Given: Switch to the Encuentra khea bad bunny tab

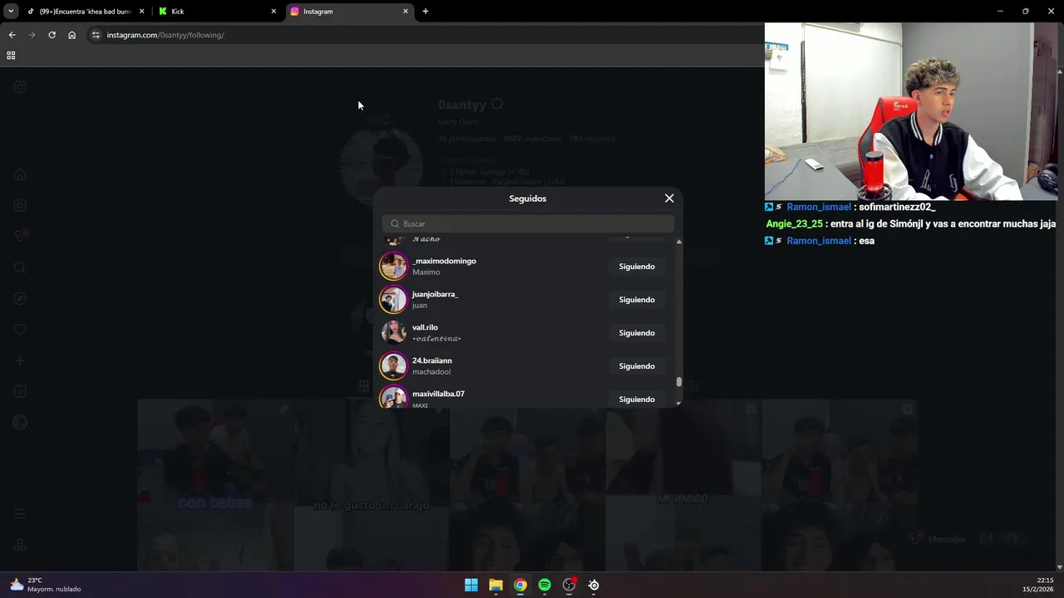Looking at the screenshot, I should pyautogui.click(x=86, y=12).
